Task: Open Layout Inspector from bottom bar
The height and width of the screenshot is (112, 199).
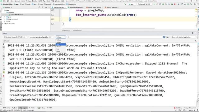Action: [190, 108]
